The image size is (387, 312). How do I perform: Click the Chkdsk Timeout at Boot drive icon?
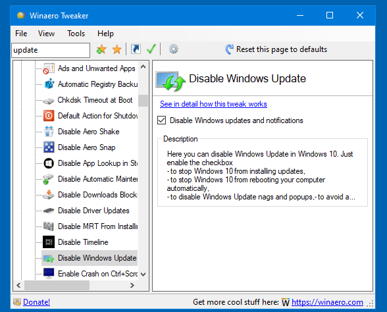pos(49,101)
